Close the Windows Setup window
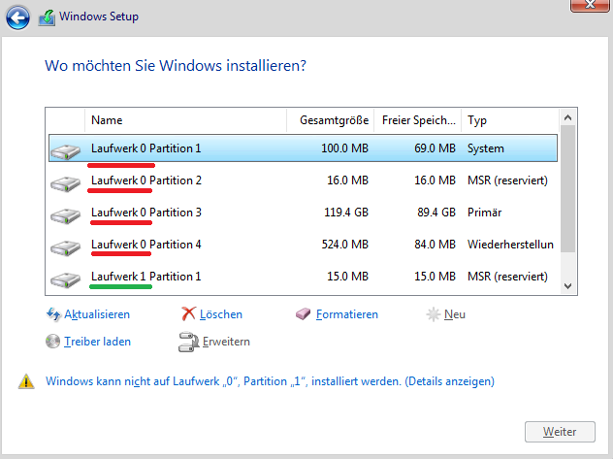The image size is (613, 459). (x=590, y=5)
